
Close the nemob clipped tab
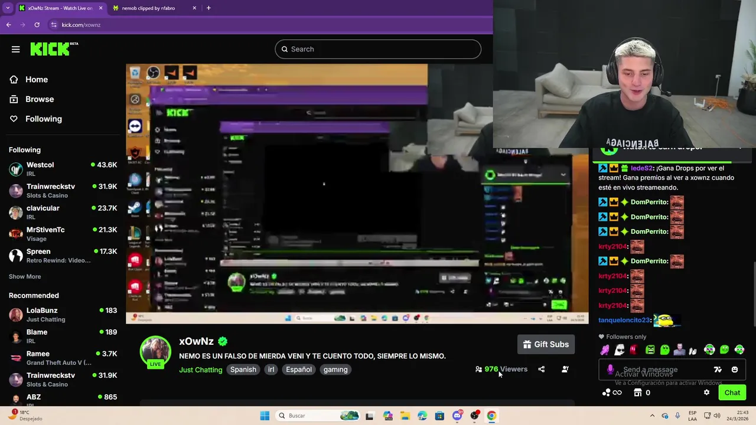coord(194,8)
